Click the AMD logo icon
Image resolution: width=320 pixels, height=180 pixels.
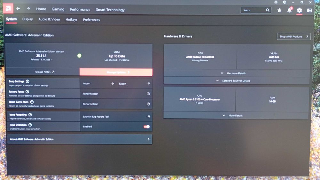tap(8, 9)
